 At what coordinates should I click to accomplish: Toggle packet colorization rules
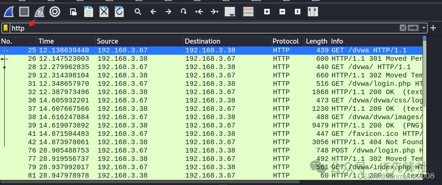click(x=248, y=12)
